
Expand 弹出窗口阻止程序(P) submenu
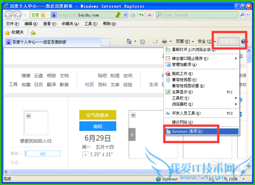201,59
